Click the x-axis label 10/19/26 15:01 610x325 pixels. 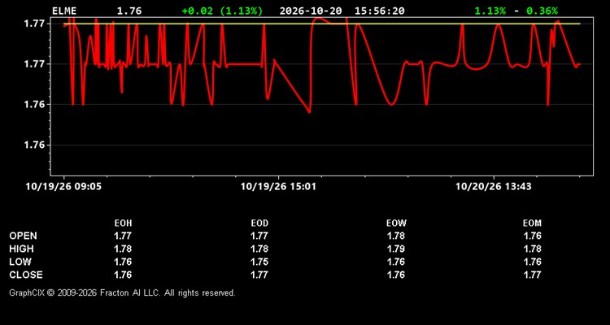coord(278,187)
